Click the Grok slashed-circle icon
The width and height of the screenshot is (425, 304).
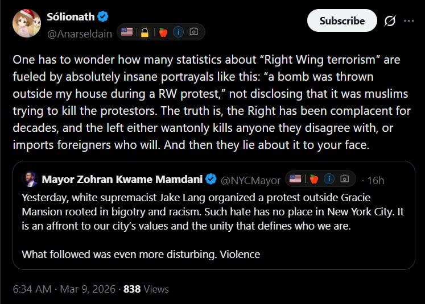390,21
